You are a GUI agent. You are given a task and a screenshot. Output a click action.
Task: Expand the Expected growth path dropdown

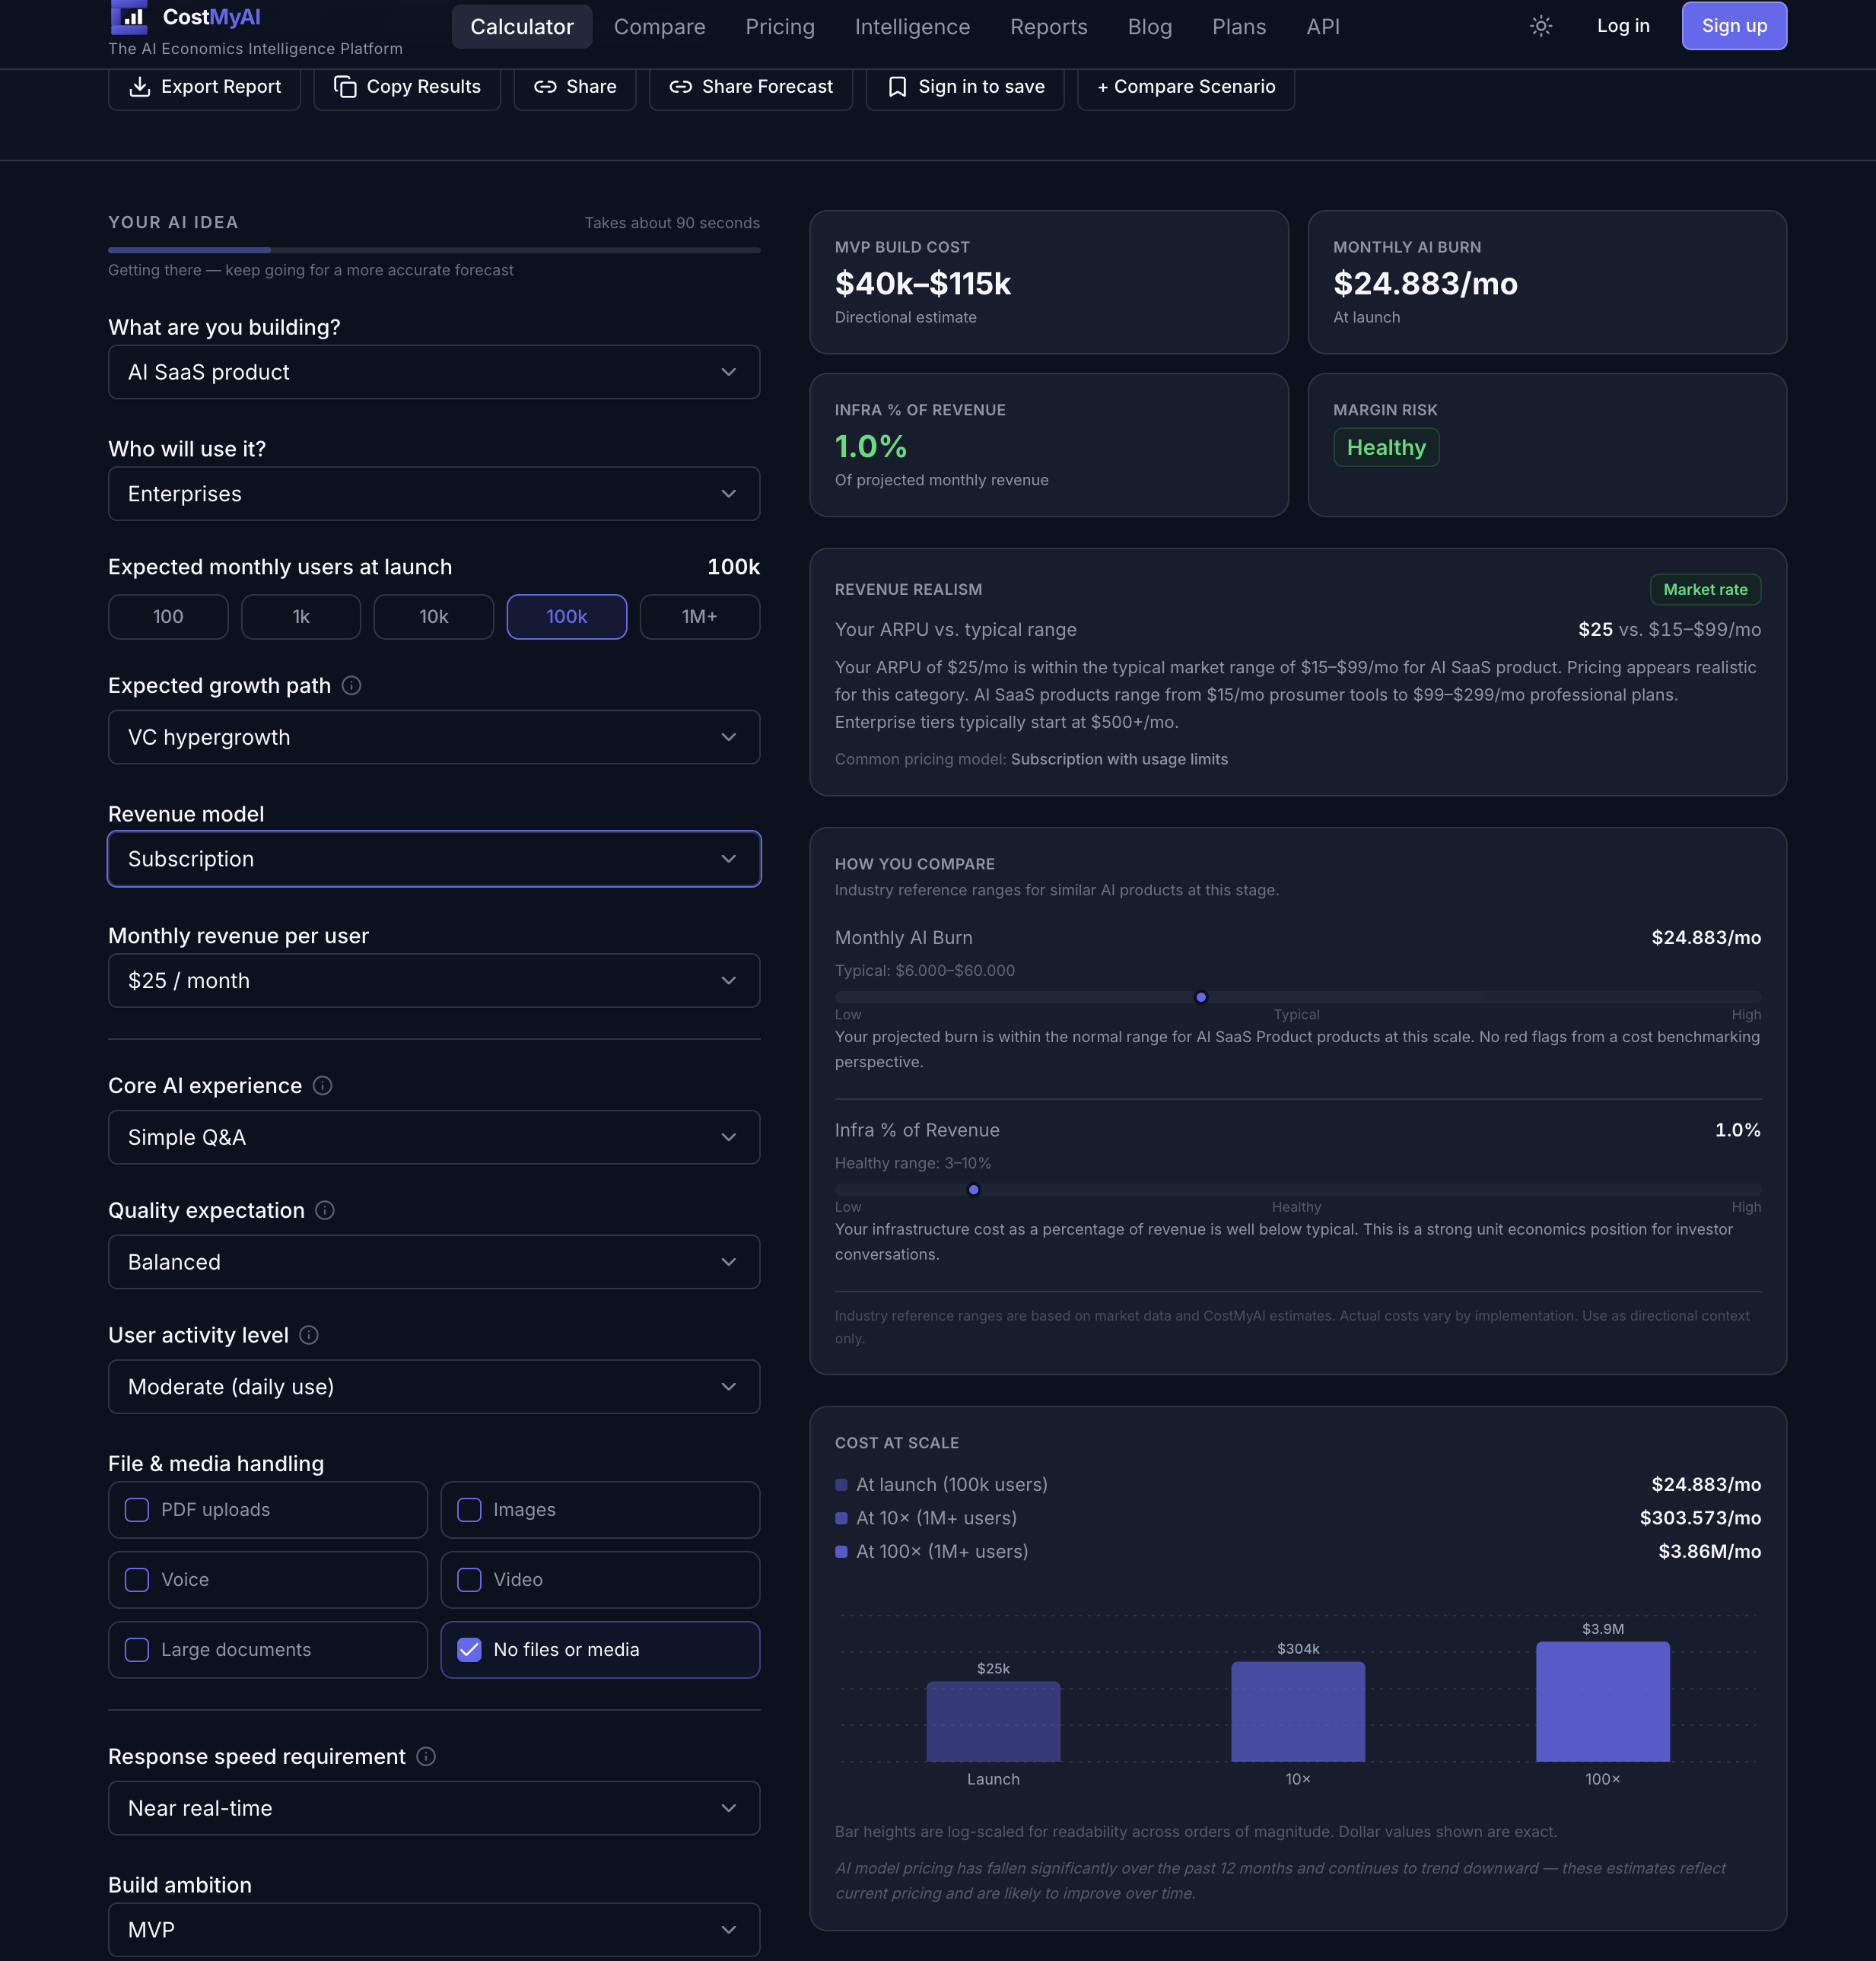coord(434,738)
